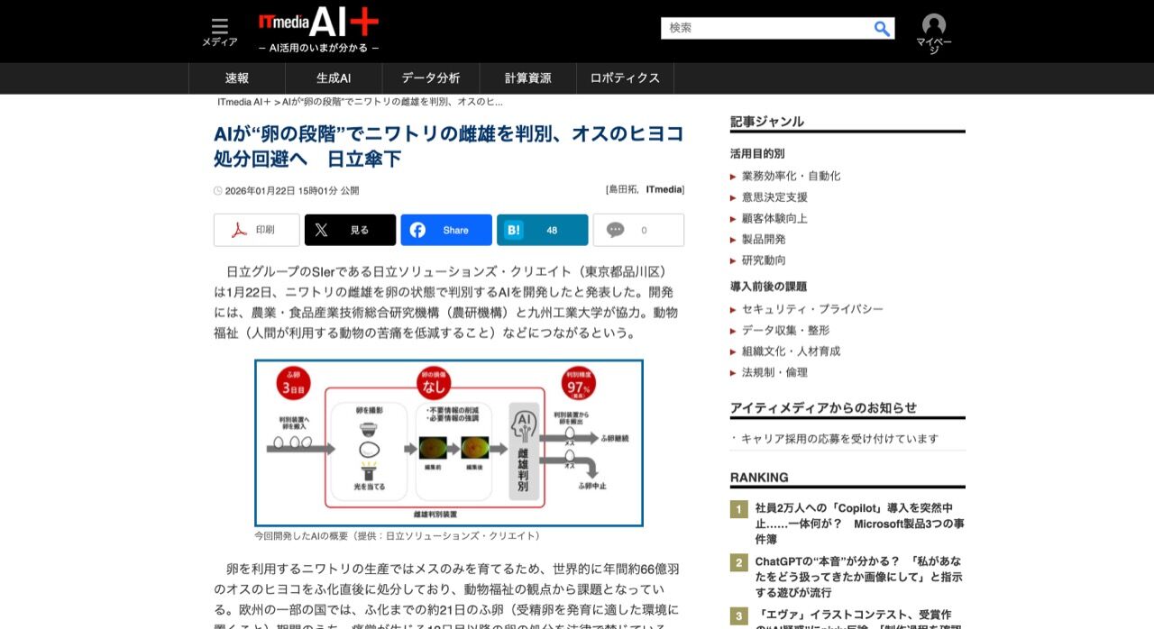Viewport: 1154px width, 629px height.
Task: Open the 組織文化・人材育成 link
Action: pos(791,351)
